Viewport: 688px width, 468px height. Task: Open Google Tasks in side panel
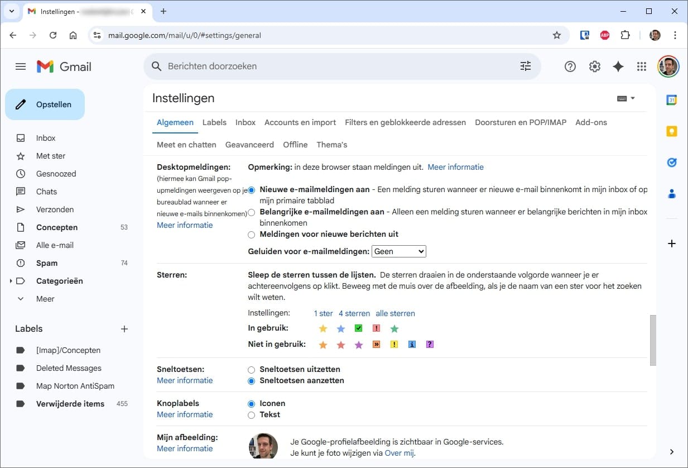(x=672, y=163)
